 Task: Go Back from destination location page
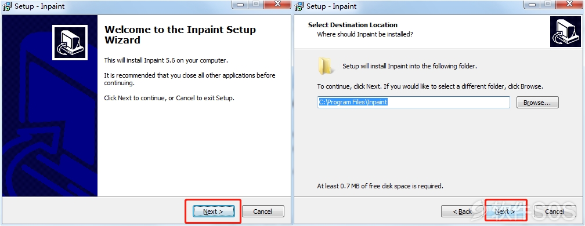tap(462, 212)
